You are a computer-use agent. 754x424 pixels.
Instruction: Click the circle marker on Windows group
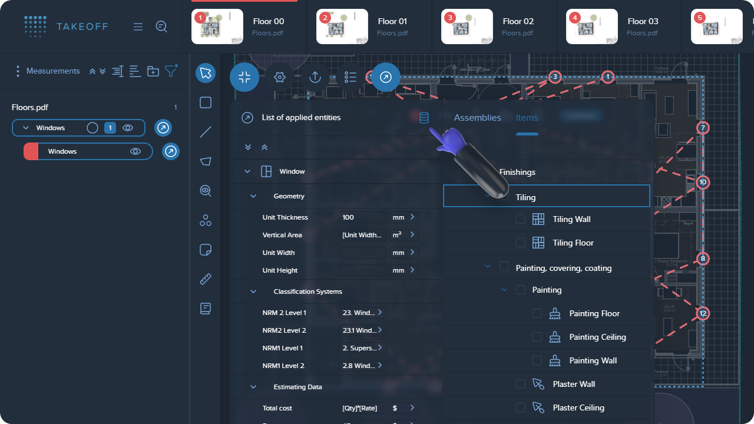tap(92, 128)
